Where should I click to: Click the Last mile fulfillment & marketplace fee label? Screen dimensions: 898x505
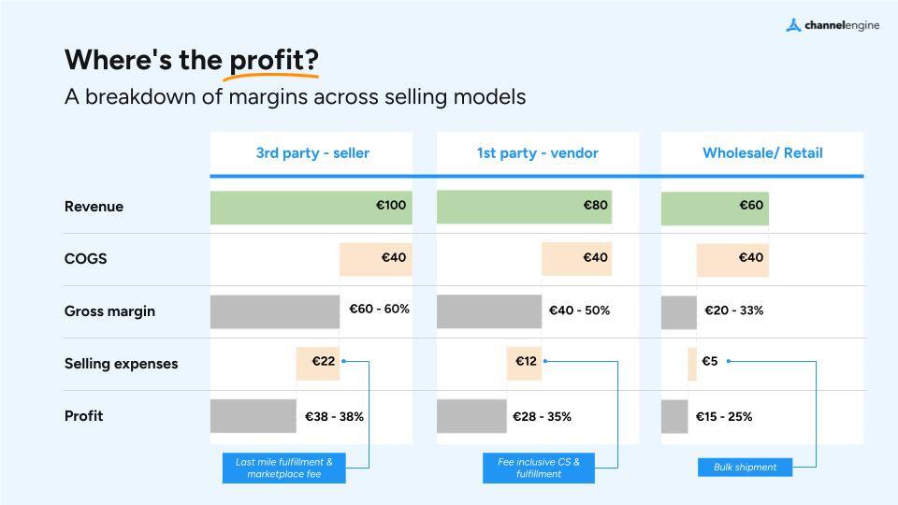284,468
